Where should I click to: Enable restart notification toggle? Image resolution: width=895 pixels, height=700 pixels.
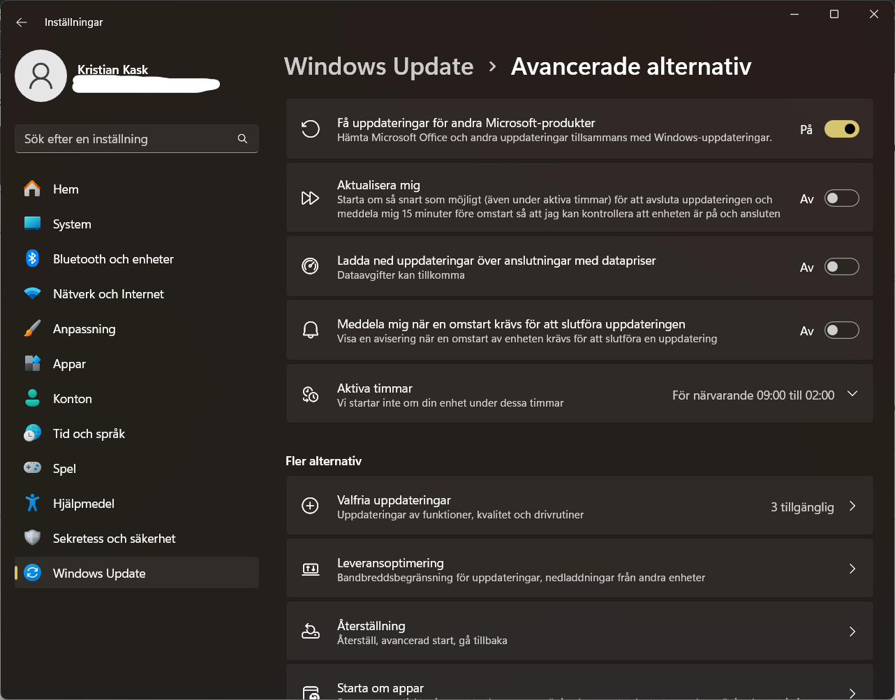(x=841, y=330)
